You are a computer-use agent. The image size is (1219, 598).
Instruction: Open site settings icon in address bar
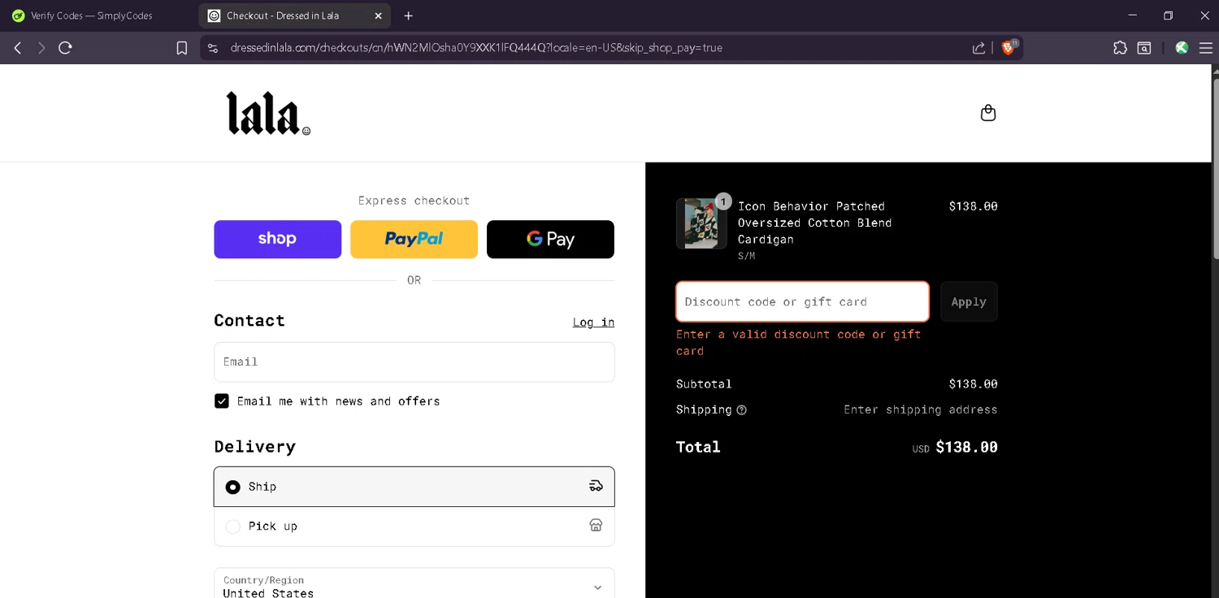click(x=213, y=48)
